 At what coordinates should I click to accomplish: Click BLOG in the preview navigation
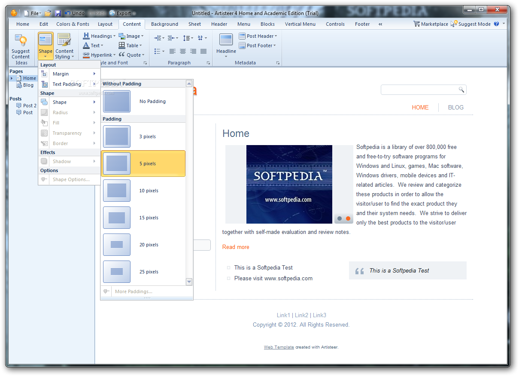455,107
